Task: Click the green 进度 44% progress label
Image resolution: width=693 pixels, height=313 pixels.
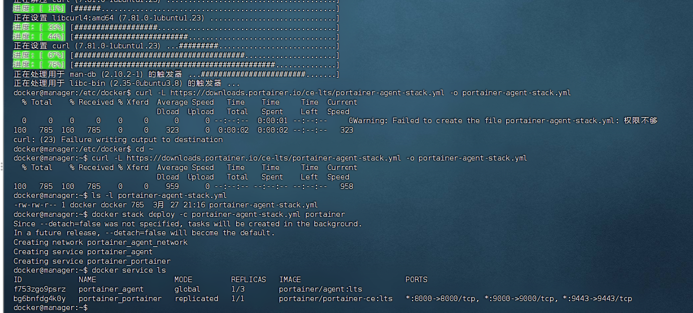Action: pos(39,36)
